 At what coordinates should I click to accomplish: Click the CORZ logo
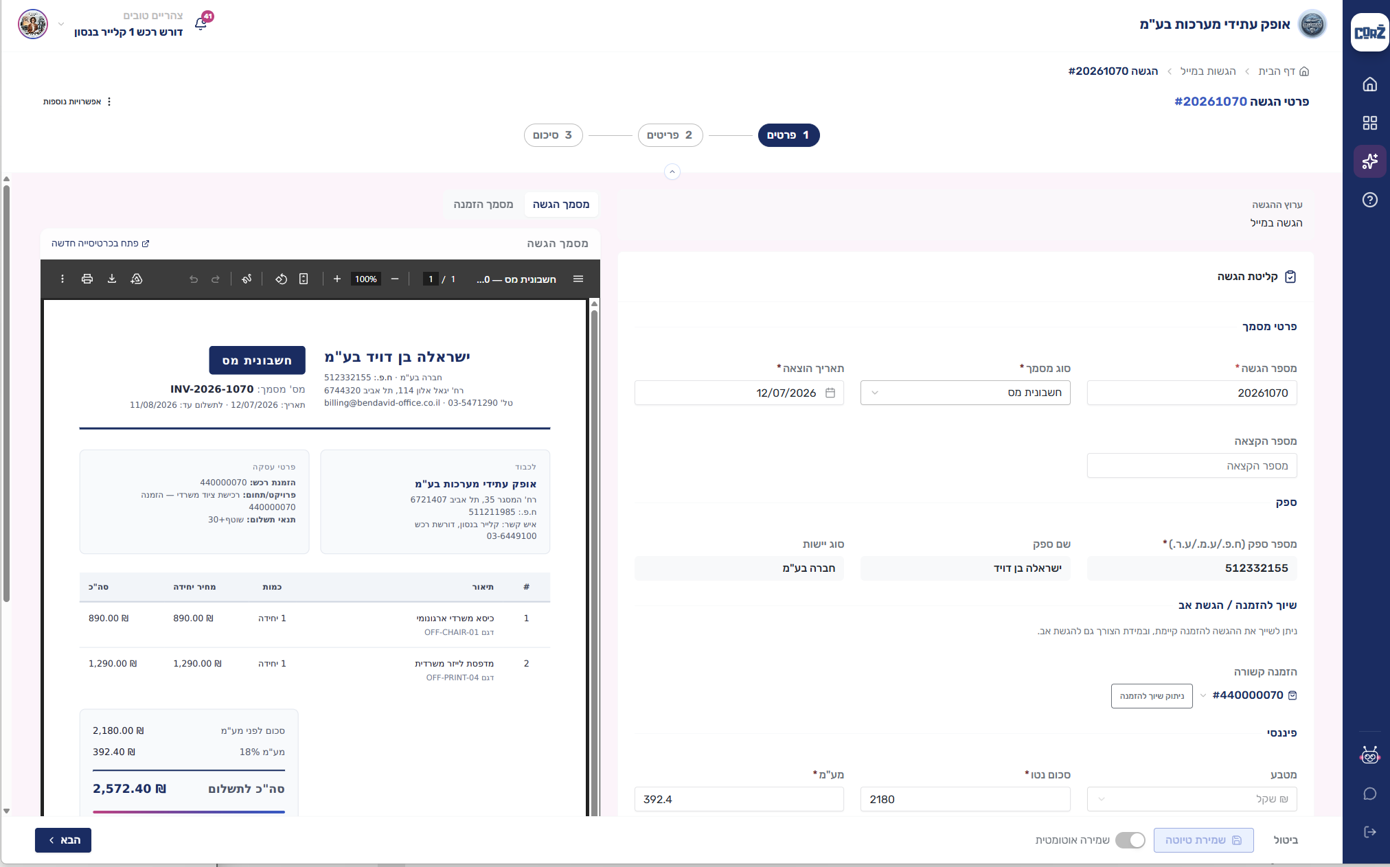pyautogui.click(x=1369, y=32)
